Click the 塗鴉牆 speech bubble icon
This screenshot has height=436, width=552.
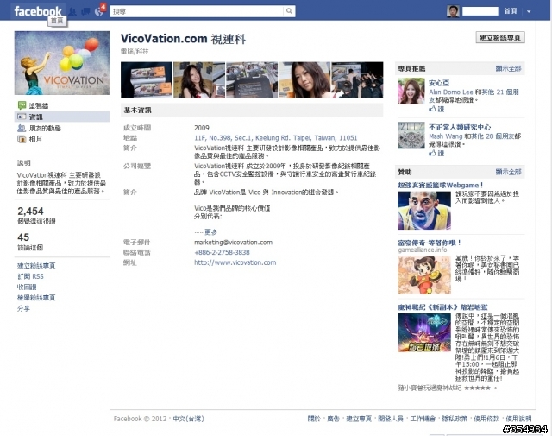pos(22,105)
